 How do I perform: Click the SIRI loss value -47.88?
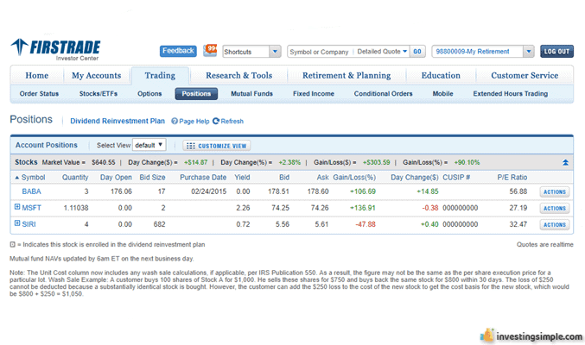pyautogui.click(x=366, y=224)
